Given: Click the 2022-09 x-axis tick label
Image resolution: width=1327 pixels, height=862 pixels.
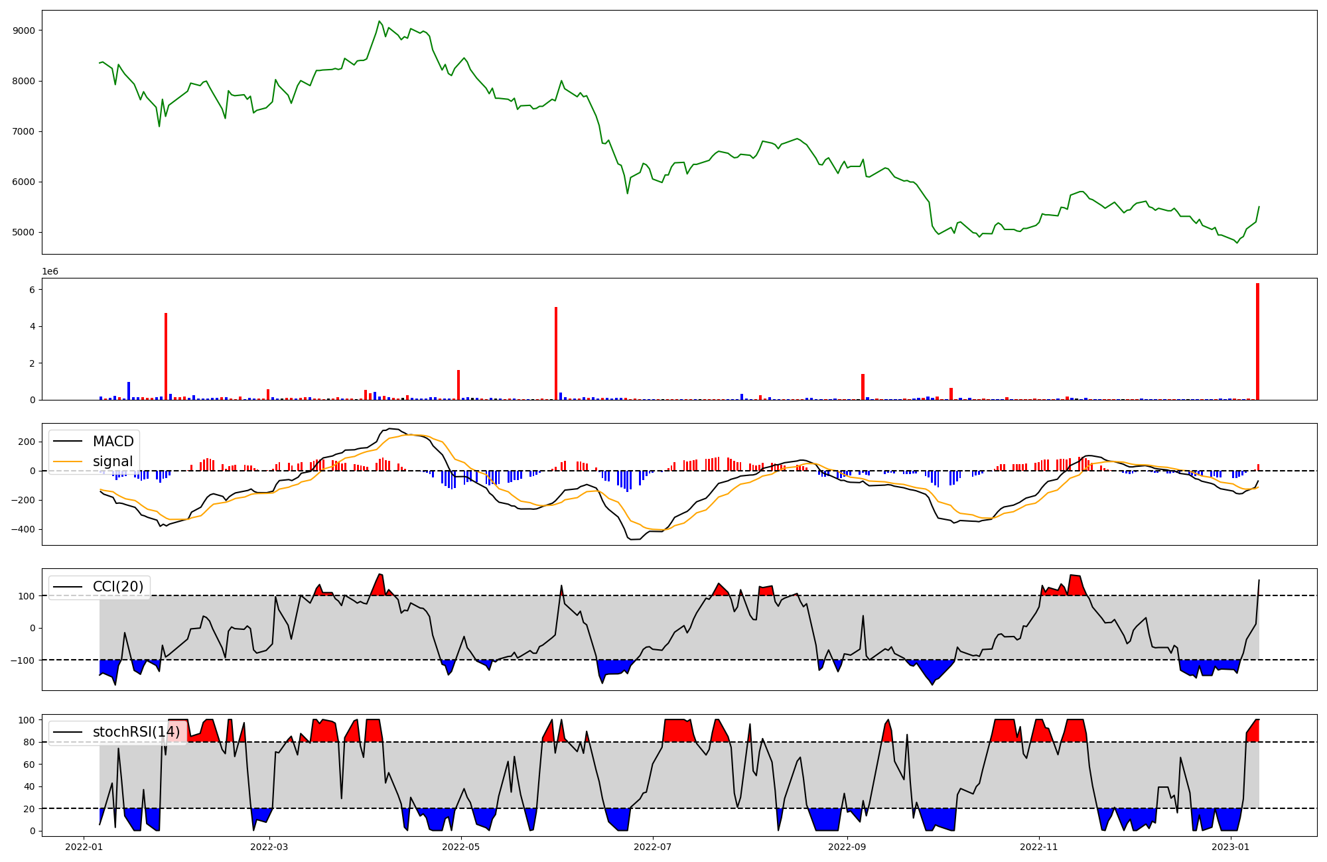Looking at the screenshot, I should (847, 847).
